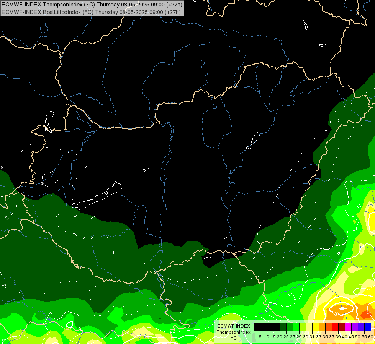Select the magenta legend swatch for 40–45

(x=348, y=327)
